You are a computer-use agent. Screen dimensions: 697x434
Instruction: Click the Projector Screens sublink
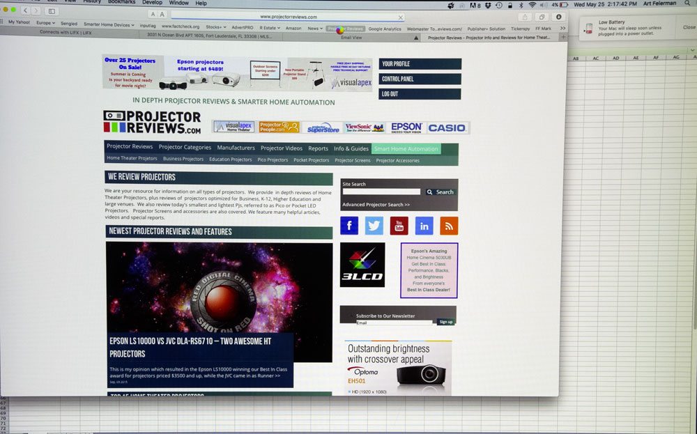tap(353, 160)
